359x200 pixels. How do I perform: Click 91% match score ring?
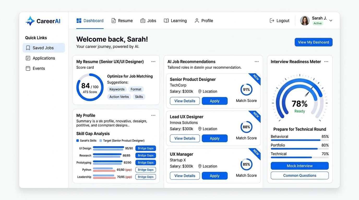(246, 90)
